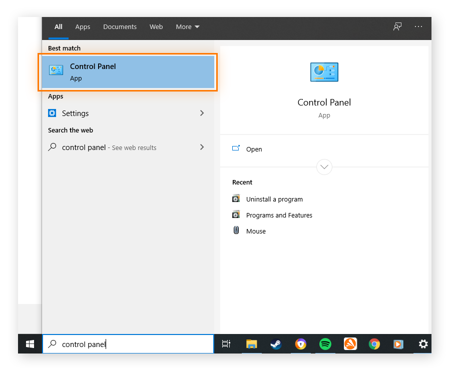The width and height of the screenshot is (450, 372).
Task: Open the orange Avast app in taskbar
Action: pyautogui.click(x=350, y=344)
